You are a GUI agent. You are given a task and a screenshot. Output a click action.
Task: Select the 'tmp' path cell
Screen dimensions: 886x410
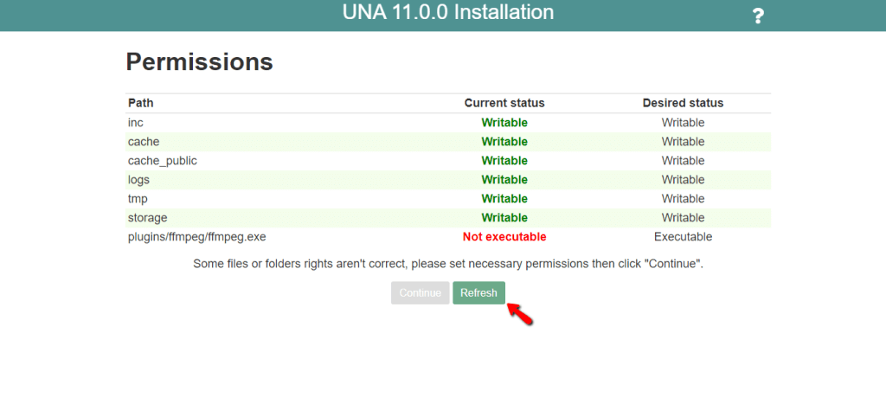(x=138, y=199)
